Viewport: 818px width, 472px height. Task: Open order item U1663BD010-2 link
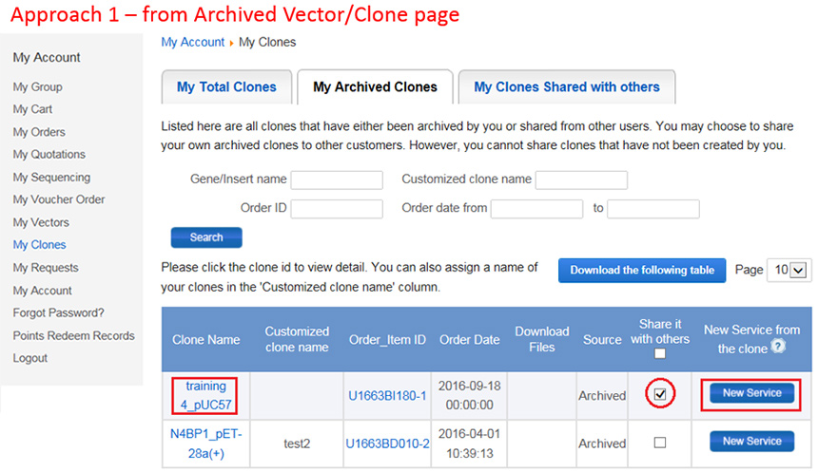(387, 444)
